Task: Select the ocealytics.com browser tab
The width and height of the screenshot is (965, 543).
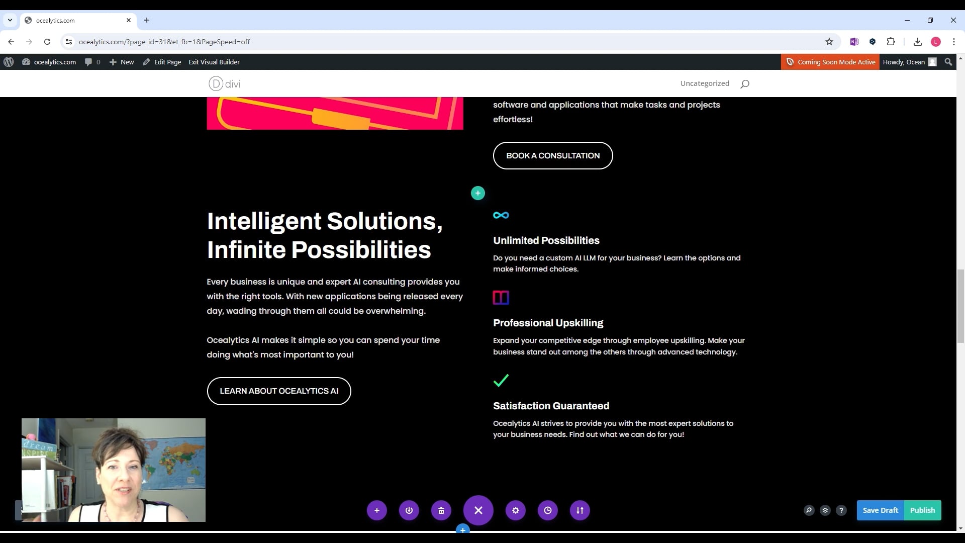Action: coord(78,20)
